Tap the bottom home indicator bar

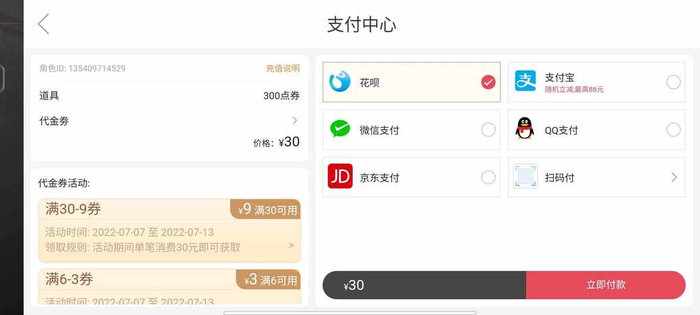pyautogui.click(x=350, y=313)
